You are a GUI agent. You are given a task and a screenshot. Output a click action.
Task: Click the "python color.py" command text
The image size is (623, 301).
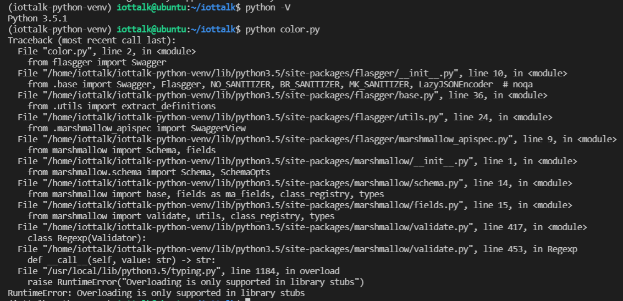(x=283, y=29)
